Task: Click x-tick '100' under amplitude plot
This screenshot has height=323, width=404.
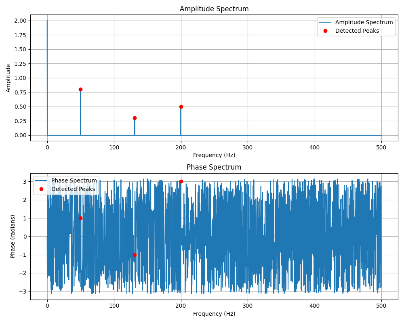Action: [x=114, y=148]
